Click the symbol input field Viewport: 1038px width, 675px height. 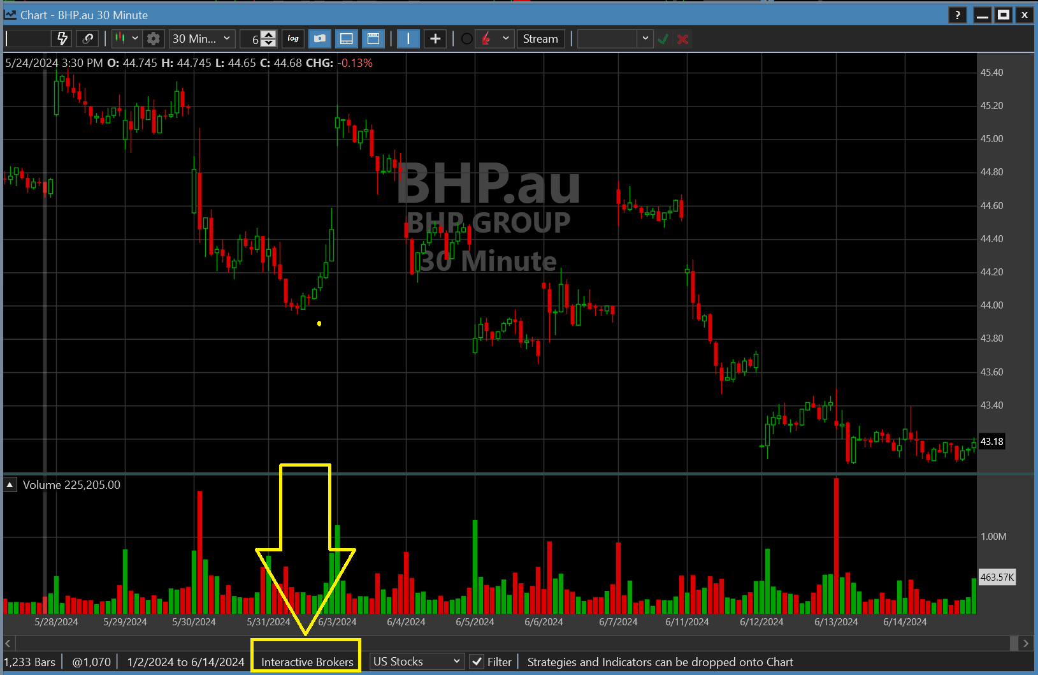click(x=28, y=39)
